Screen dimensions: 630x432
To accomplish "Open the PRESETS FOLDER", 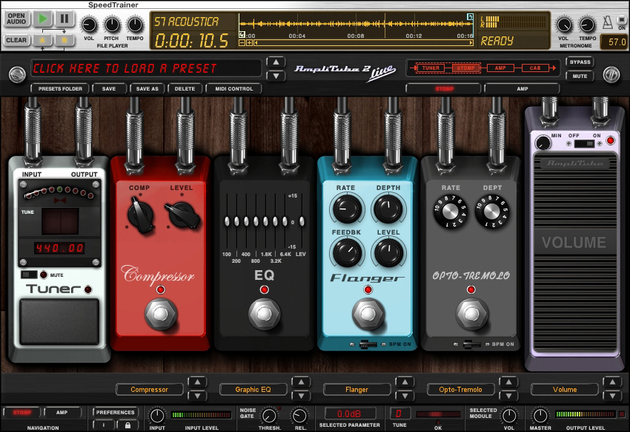I will (x=60, y=88).
